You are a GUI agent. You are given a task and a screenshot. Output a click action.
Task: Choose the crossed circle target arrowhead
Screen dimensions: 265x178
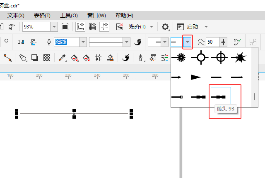[220, 57]
